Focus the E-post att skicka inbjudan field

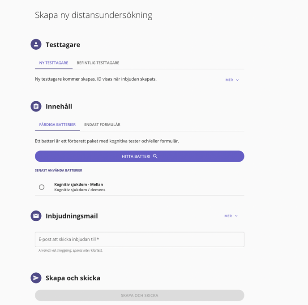[x=140, y=239]
